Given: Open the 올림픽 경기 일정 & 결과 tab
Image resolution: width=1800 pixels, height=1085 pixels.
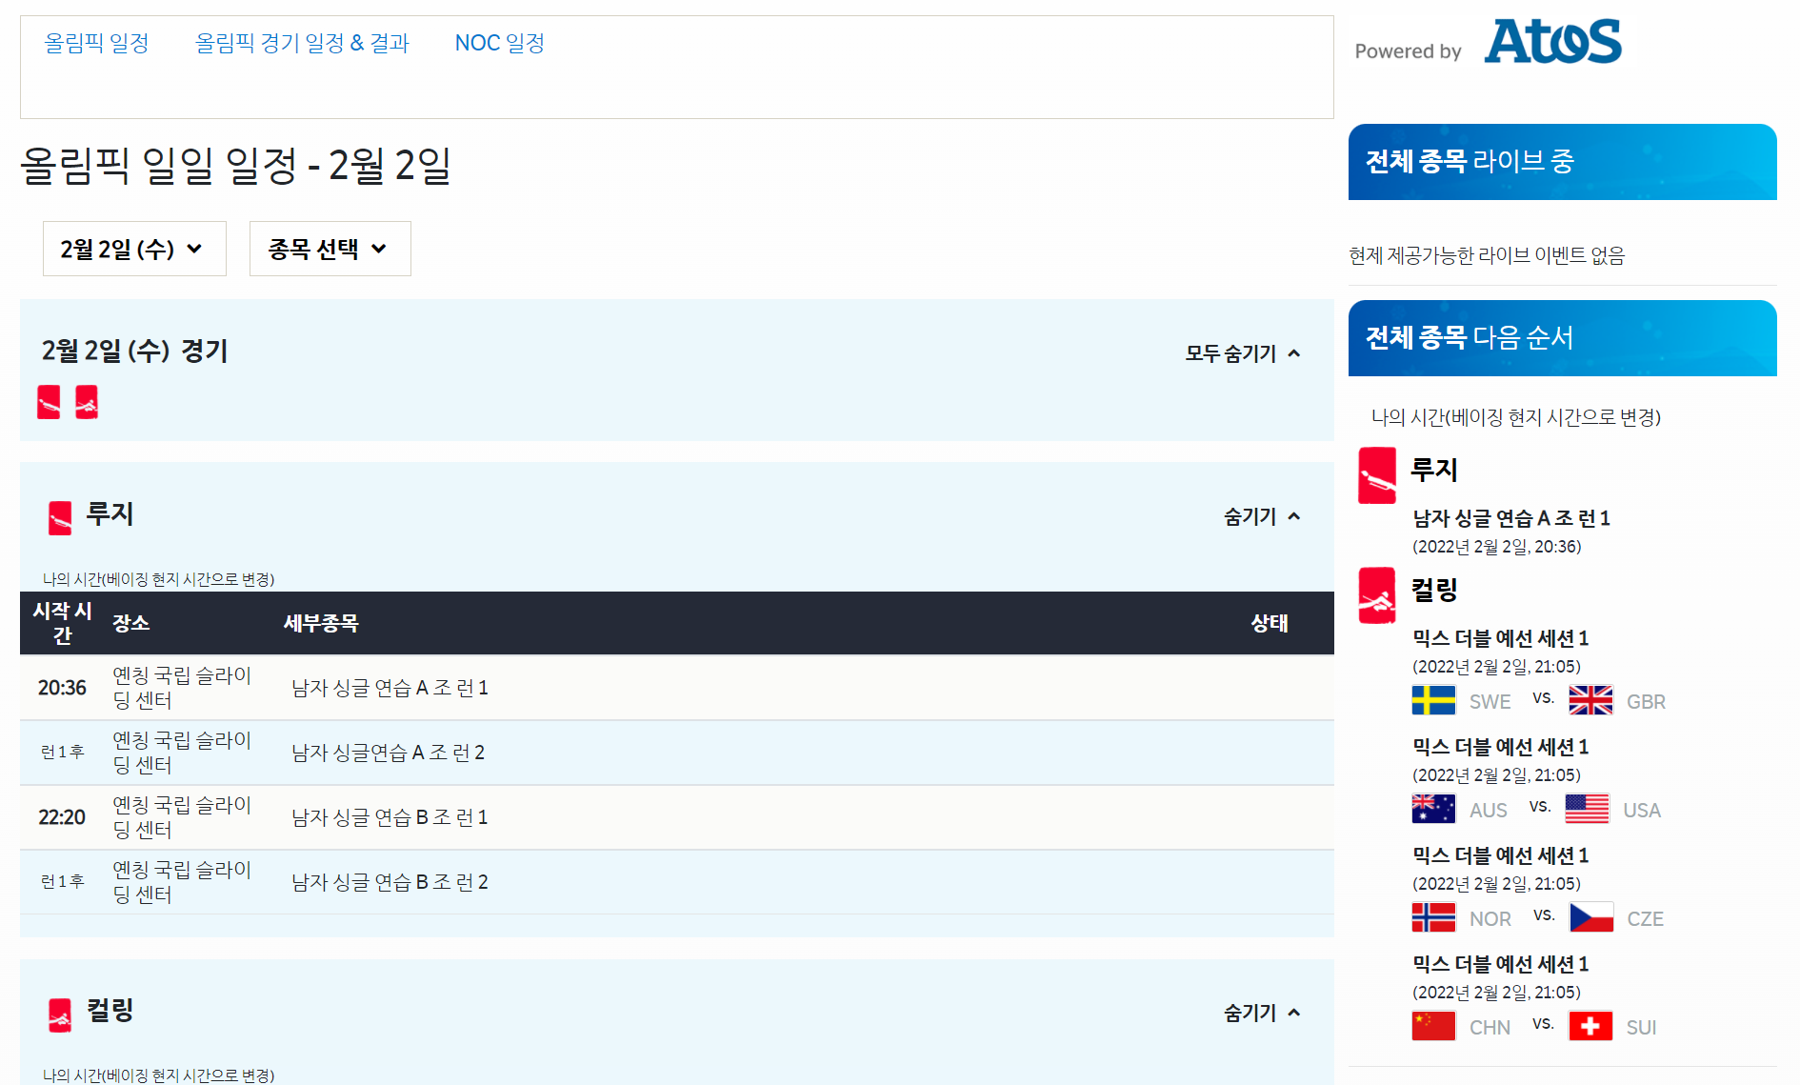Looking at the screenshot, I should pyautogui.click(x=302, y=43).
